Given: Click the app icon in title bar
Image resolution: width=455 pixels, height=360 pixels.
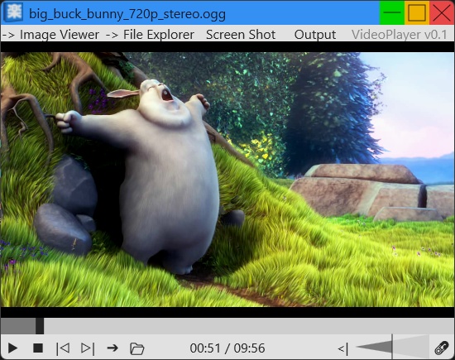Looking at the screenshot, I should pos(13,12).
